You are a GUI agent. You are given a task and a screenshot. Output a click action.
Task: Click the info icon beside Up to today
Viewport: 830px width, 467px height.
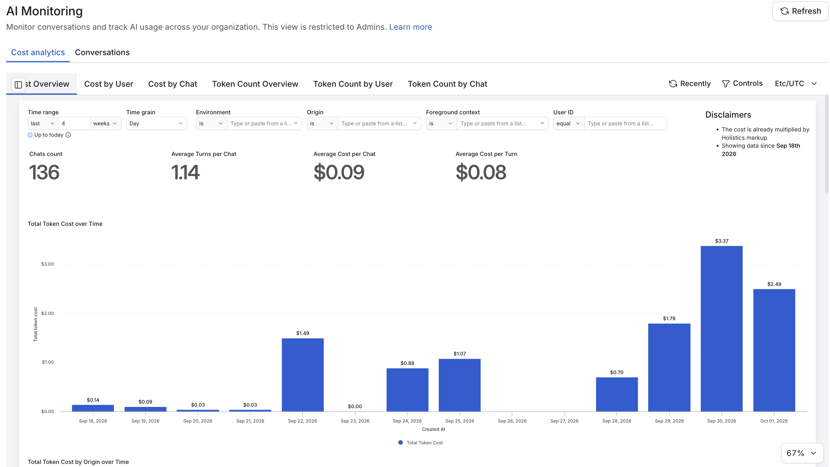[x=68, y=135]
